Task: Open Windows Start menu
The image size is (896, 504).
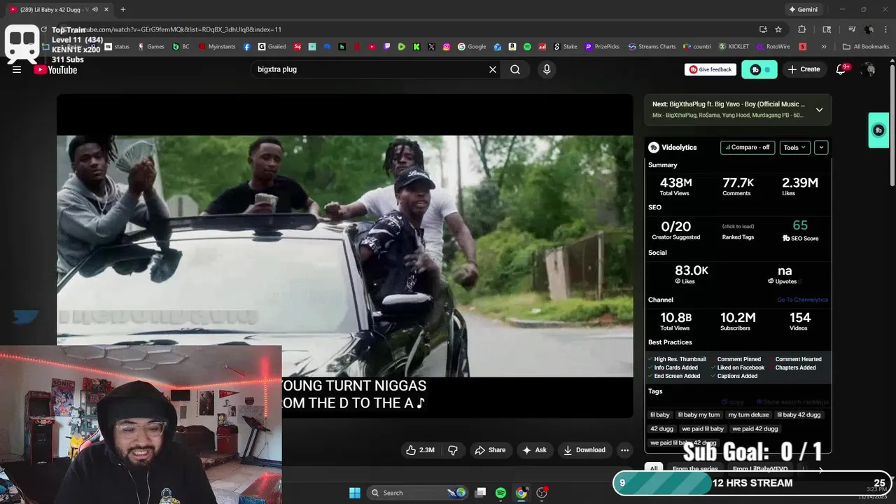Action: 355,493
